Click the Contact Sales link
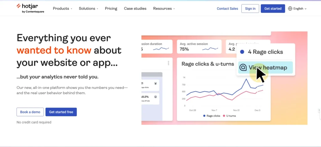Screen dimensions: 321x147 click(x=228, y=8)
